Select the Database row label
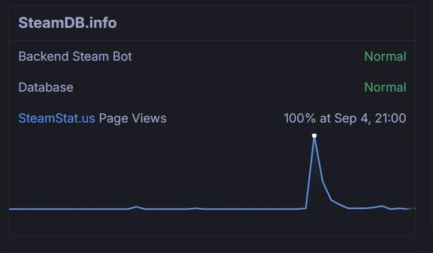Viewport: 433px width, 253px height. pos(46,87)
